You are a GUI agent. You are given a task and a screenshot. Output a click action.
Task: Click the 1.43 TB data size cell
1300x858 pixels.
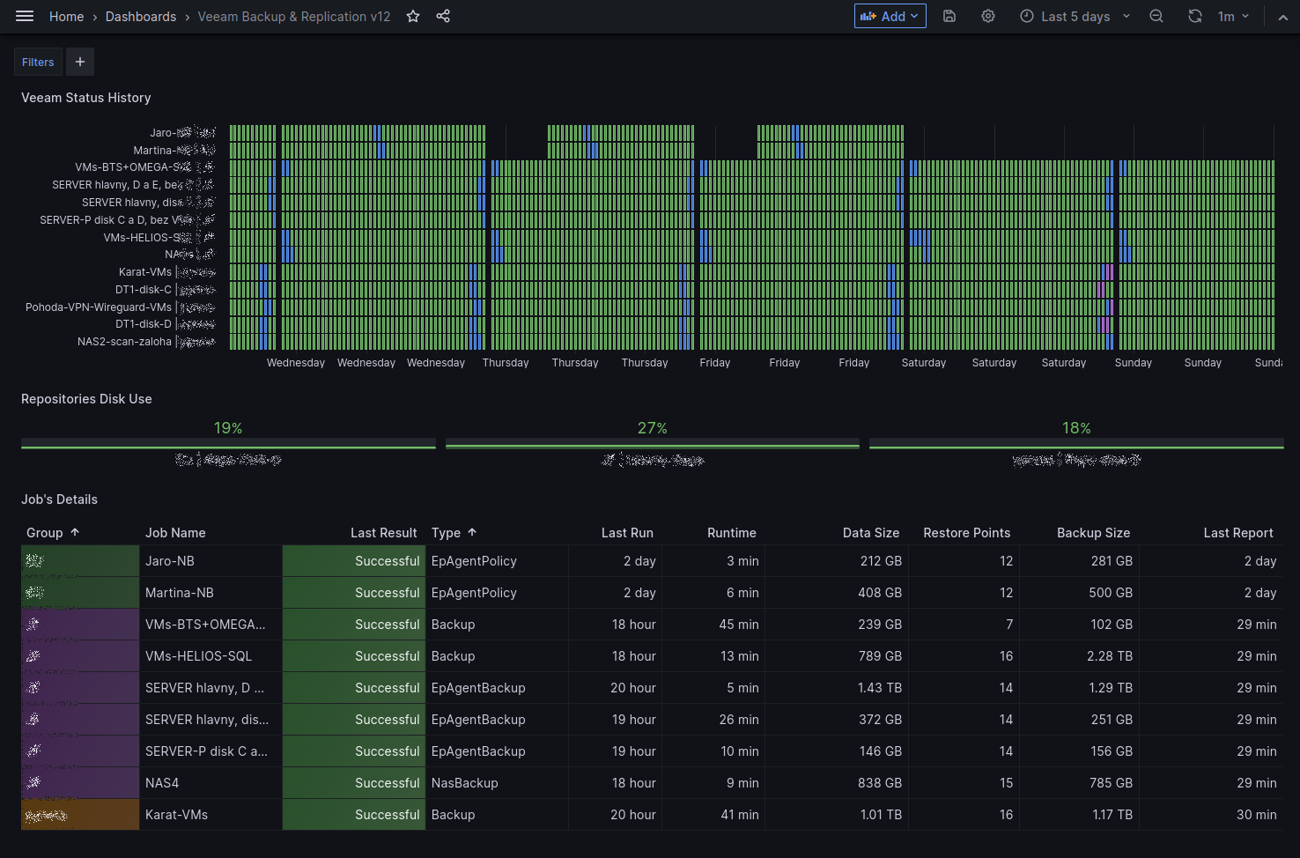point(837,688)
